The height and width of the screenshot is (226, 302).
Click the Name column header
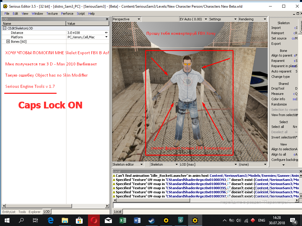[x=34, y=24]
